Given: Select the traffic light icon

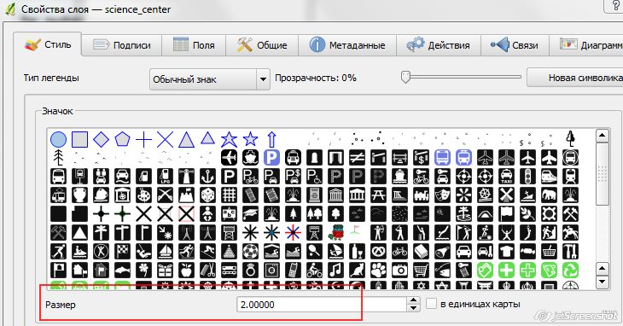Looking at the screenshot, I should point(527,176).
